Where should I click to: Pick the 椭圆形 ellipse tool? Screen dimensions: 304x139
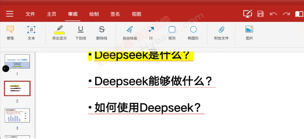point(193,33)
